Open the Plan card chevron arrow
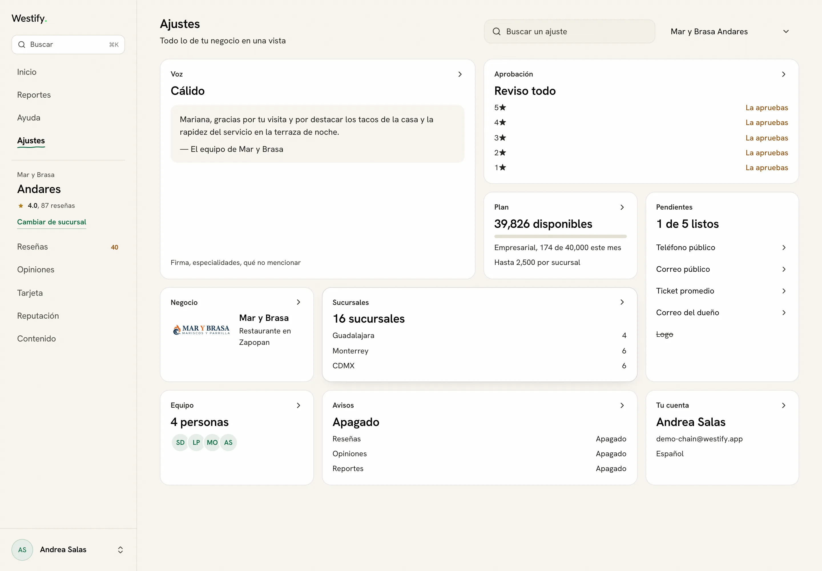Image resolution: width=822 pixels, height=571 pixels. (x=622, y=207)
